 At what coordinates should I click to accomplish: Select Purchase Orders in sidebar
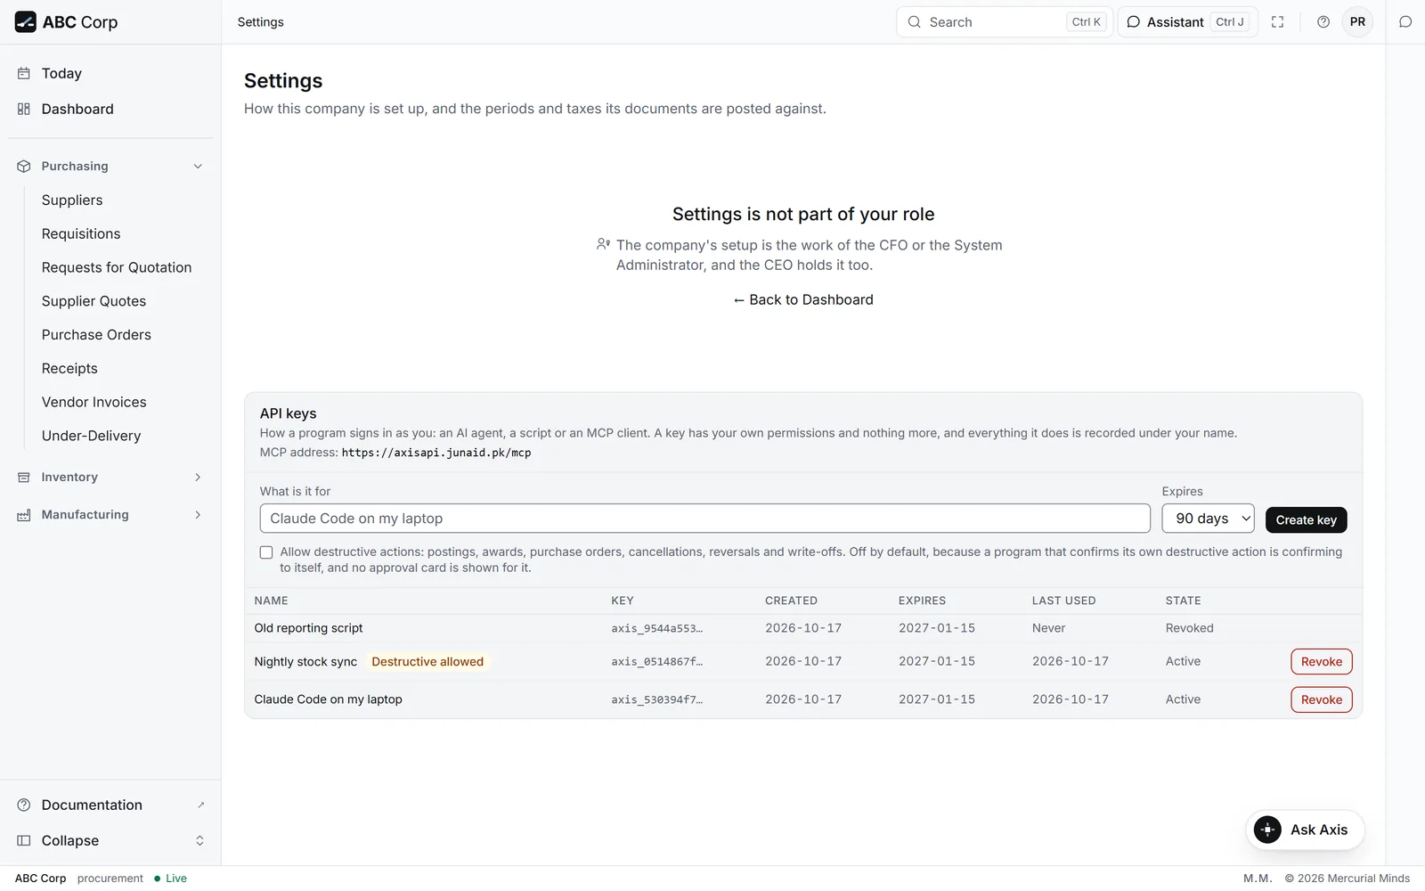(x=96, y=335)
